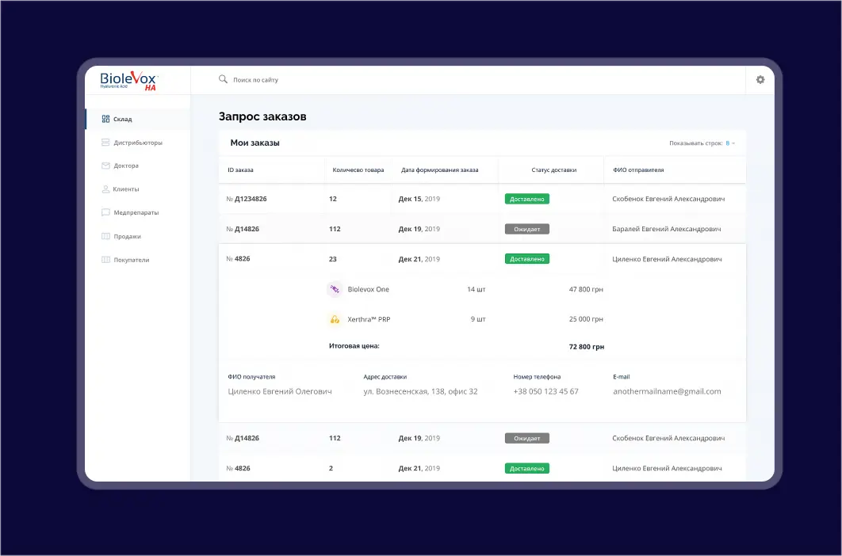
Task: Click the Biolevox One product icon
Action: [x=334, y=289]
